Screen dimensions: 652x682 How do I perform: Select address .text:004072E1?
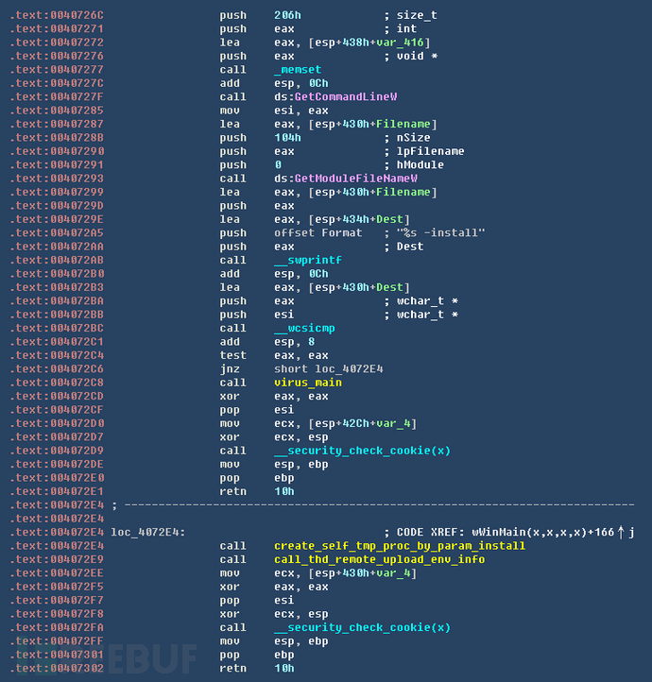click(57, 491)
